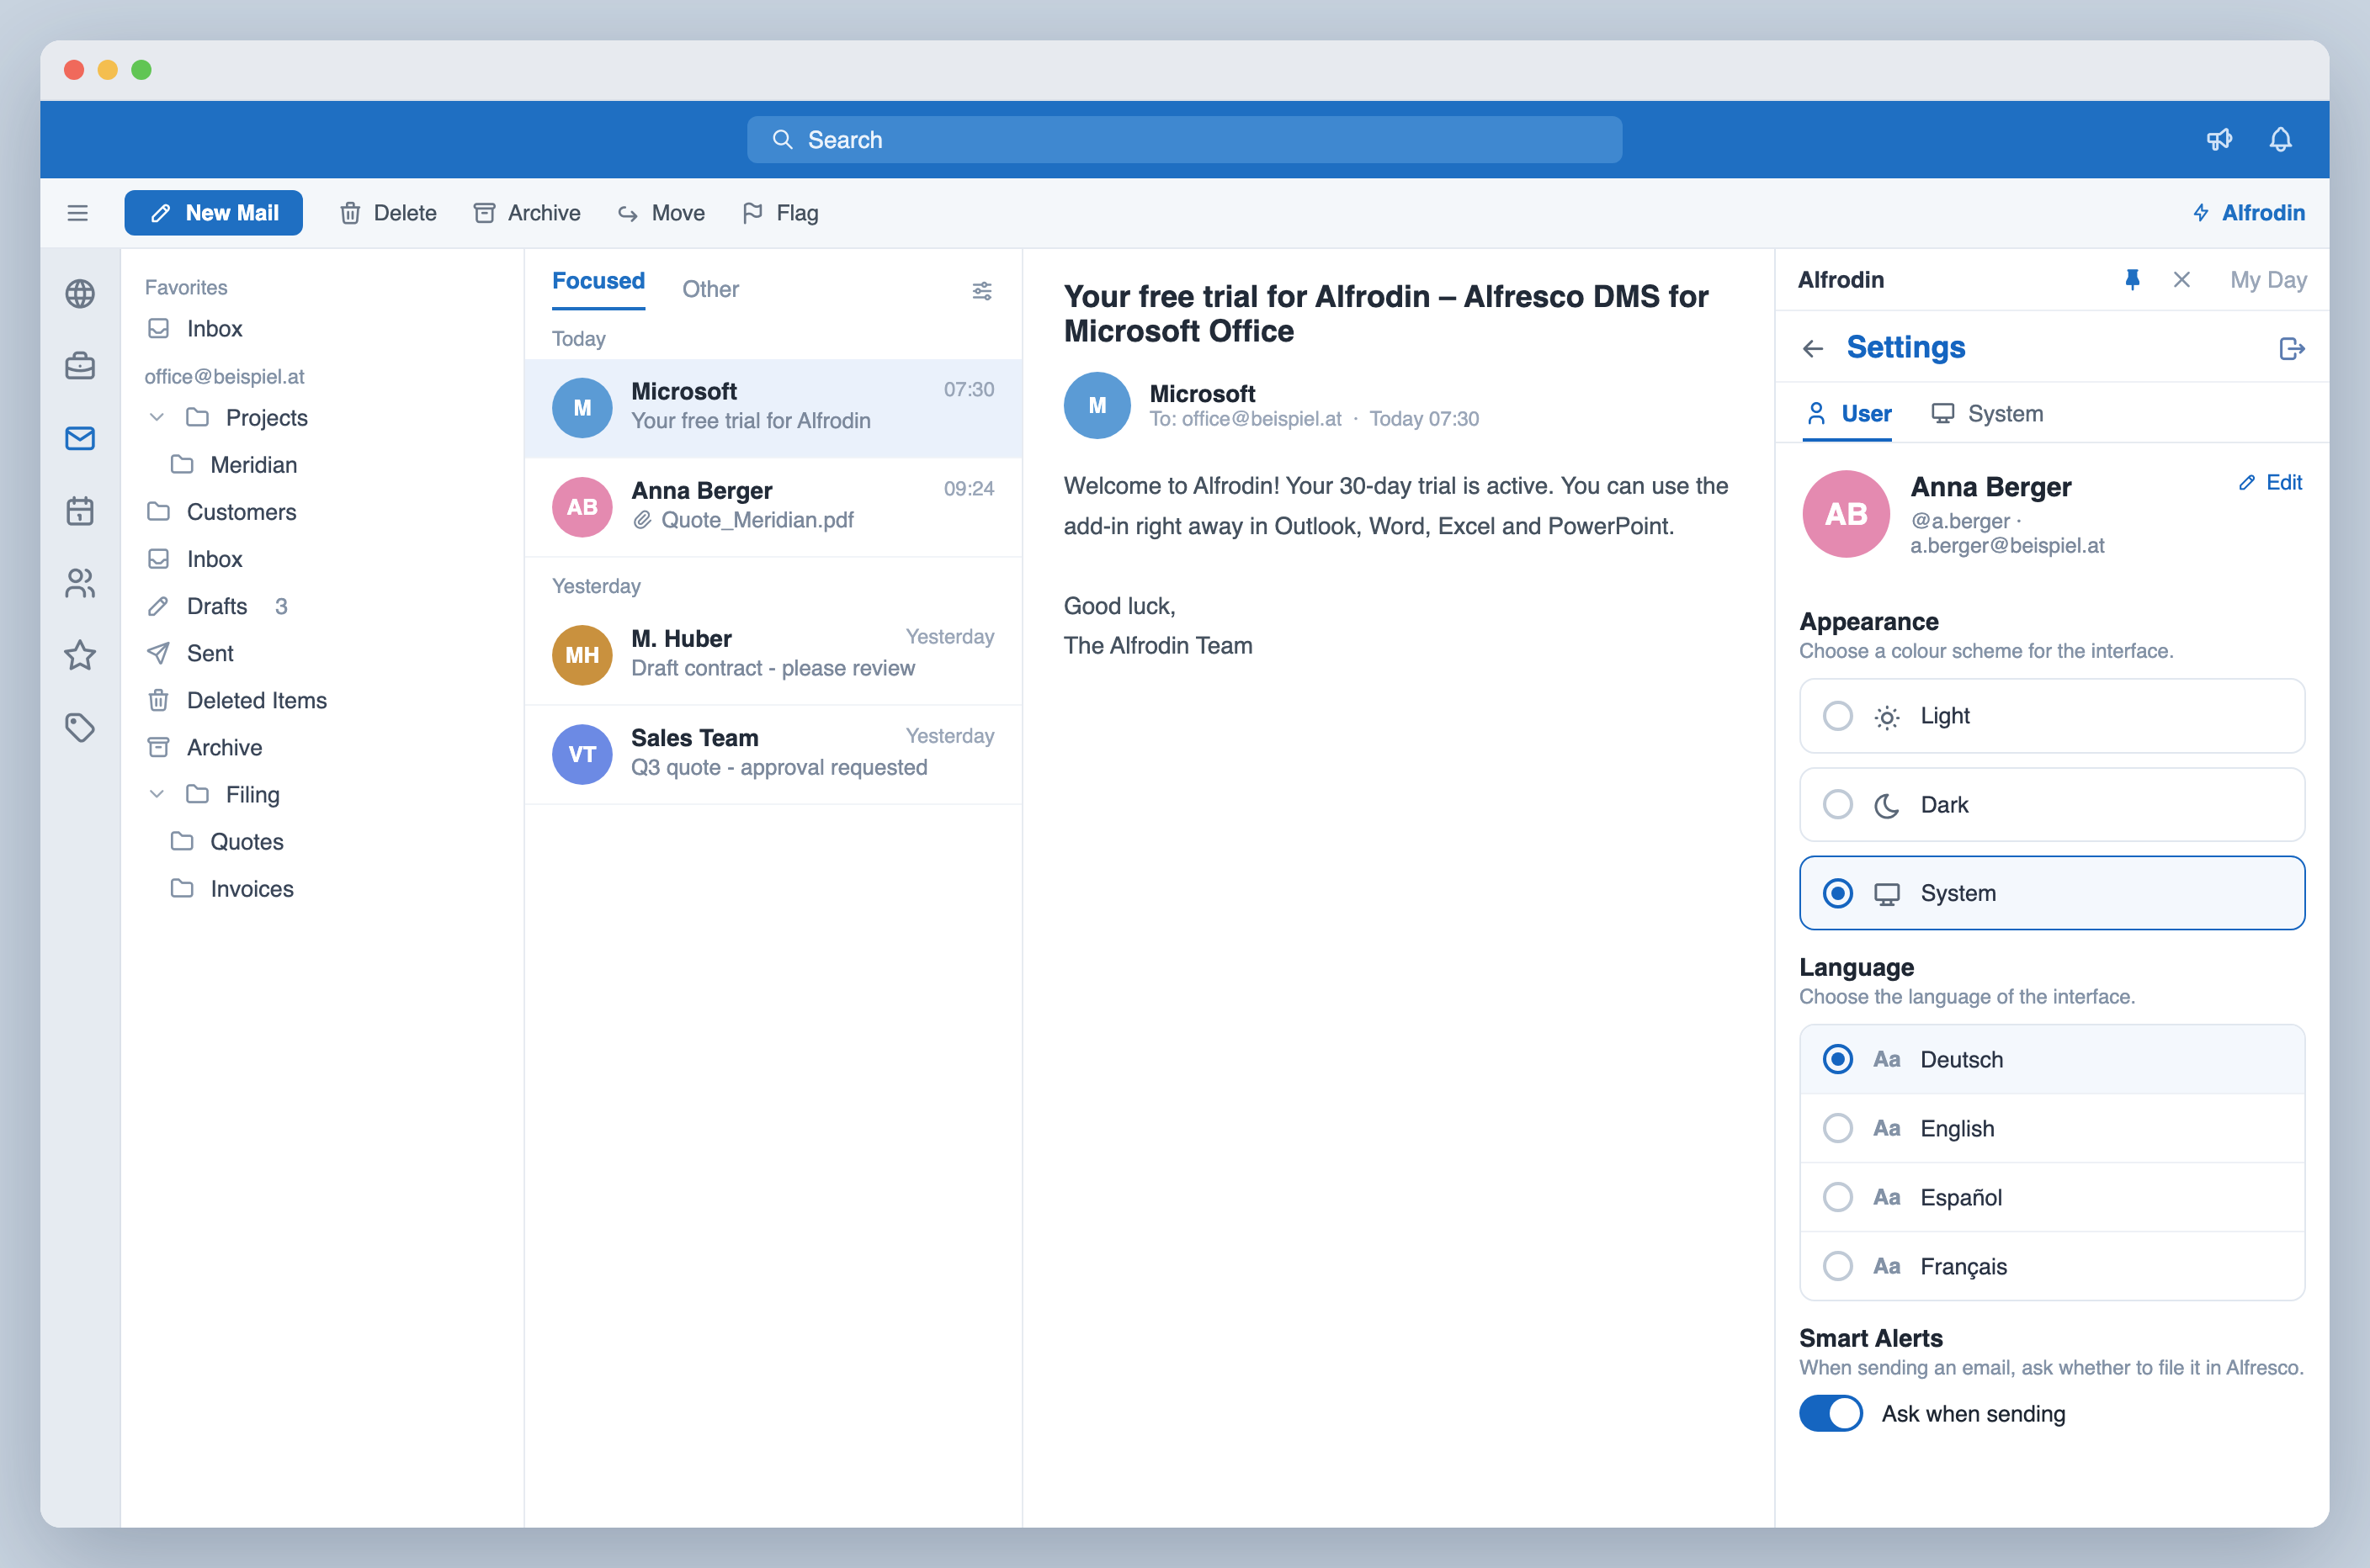Open the notifications bell
Image resolution: width=2370 pixels, height=1568 pixels.
[2280, 140]
